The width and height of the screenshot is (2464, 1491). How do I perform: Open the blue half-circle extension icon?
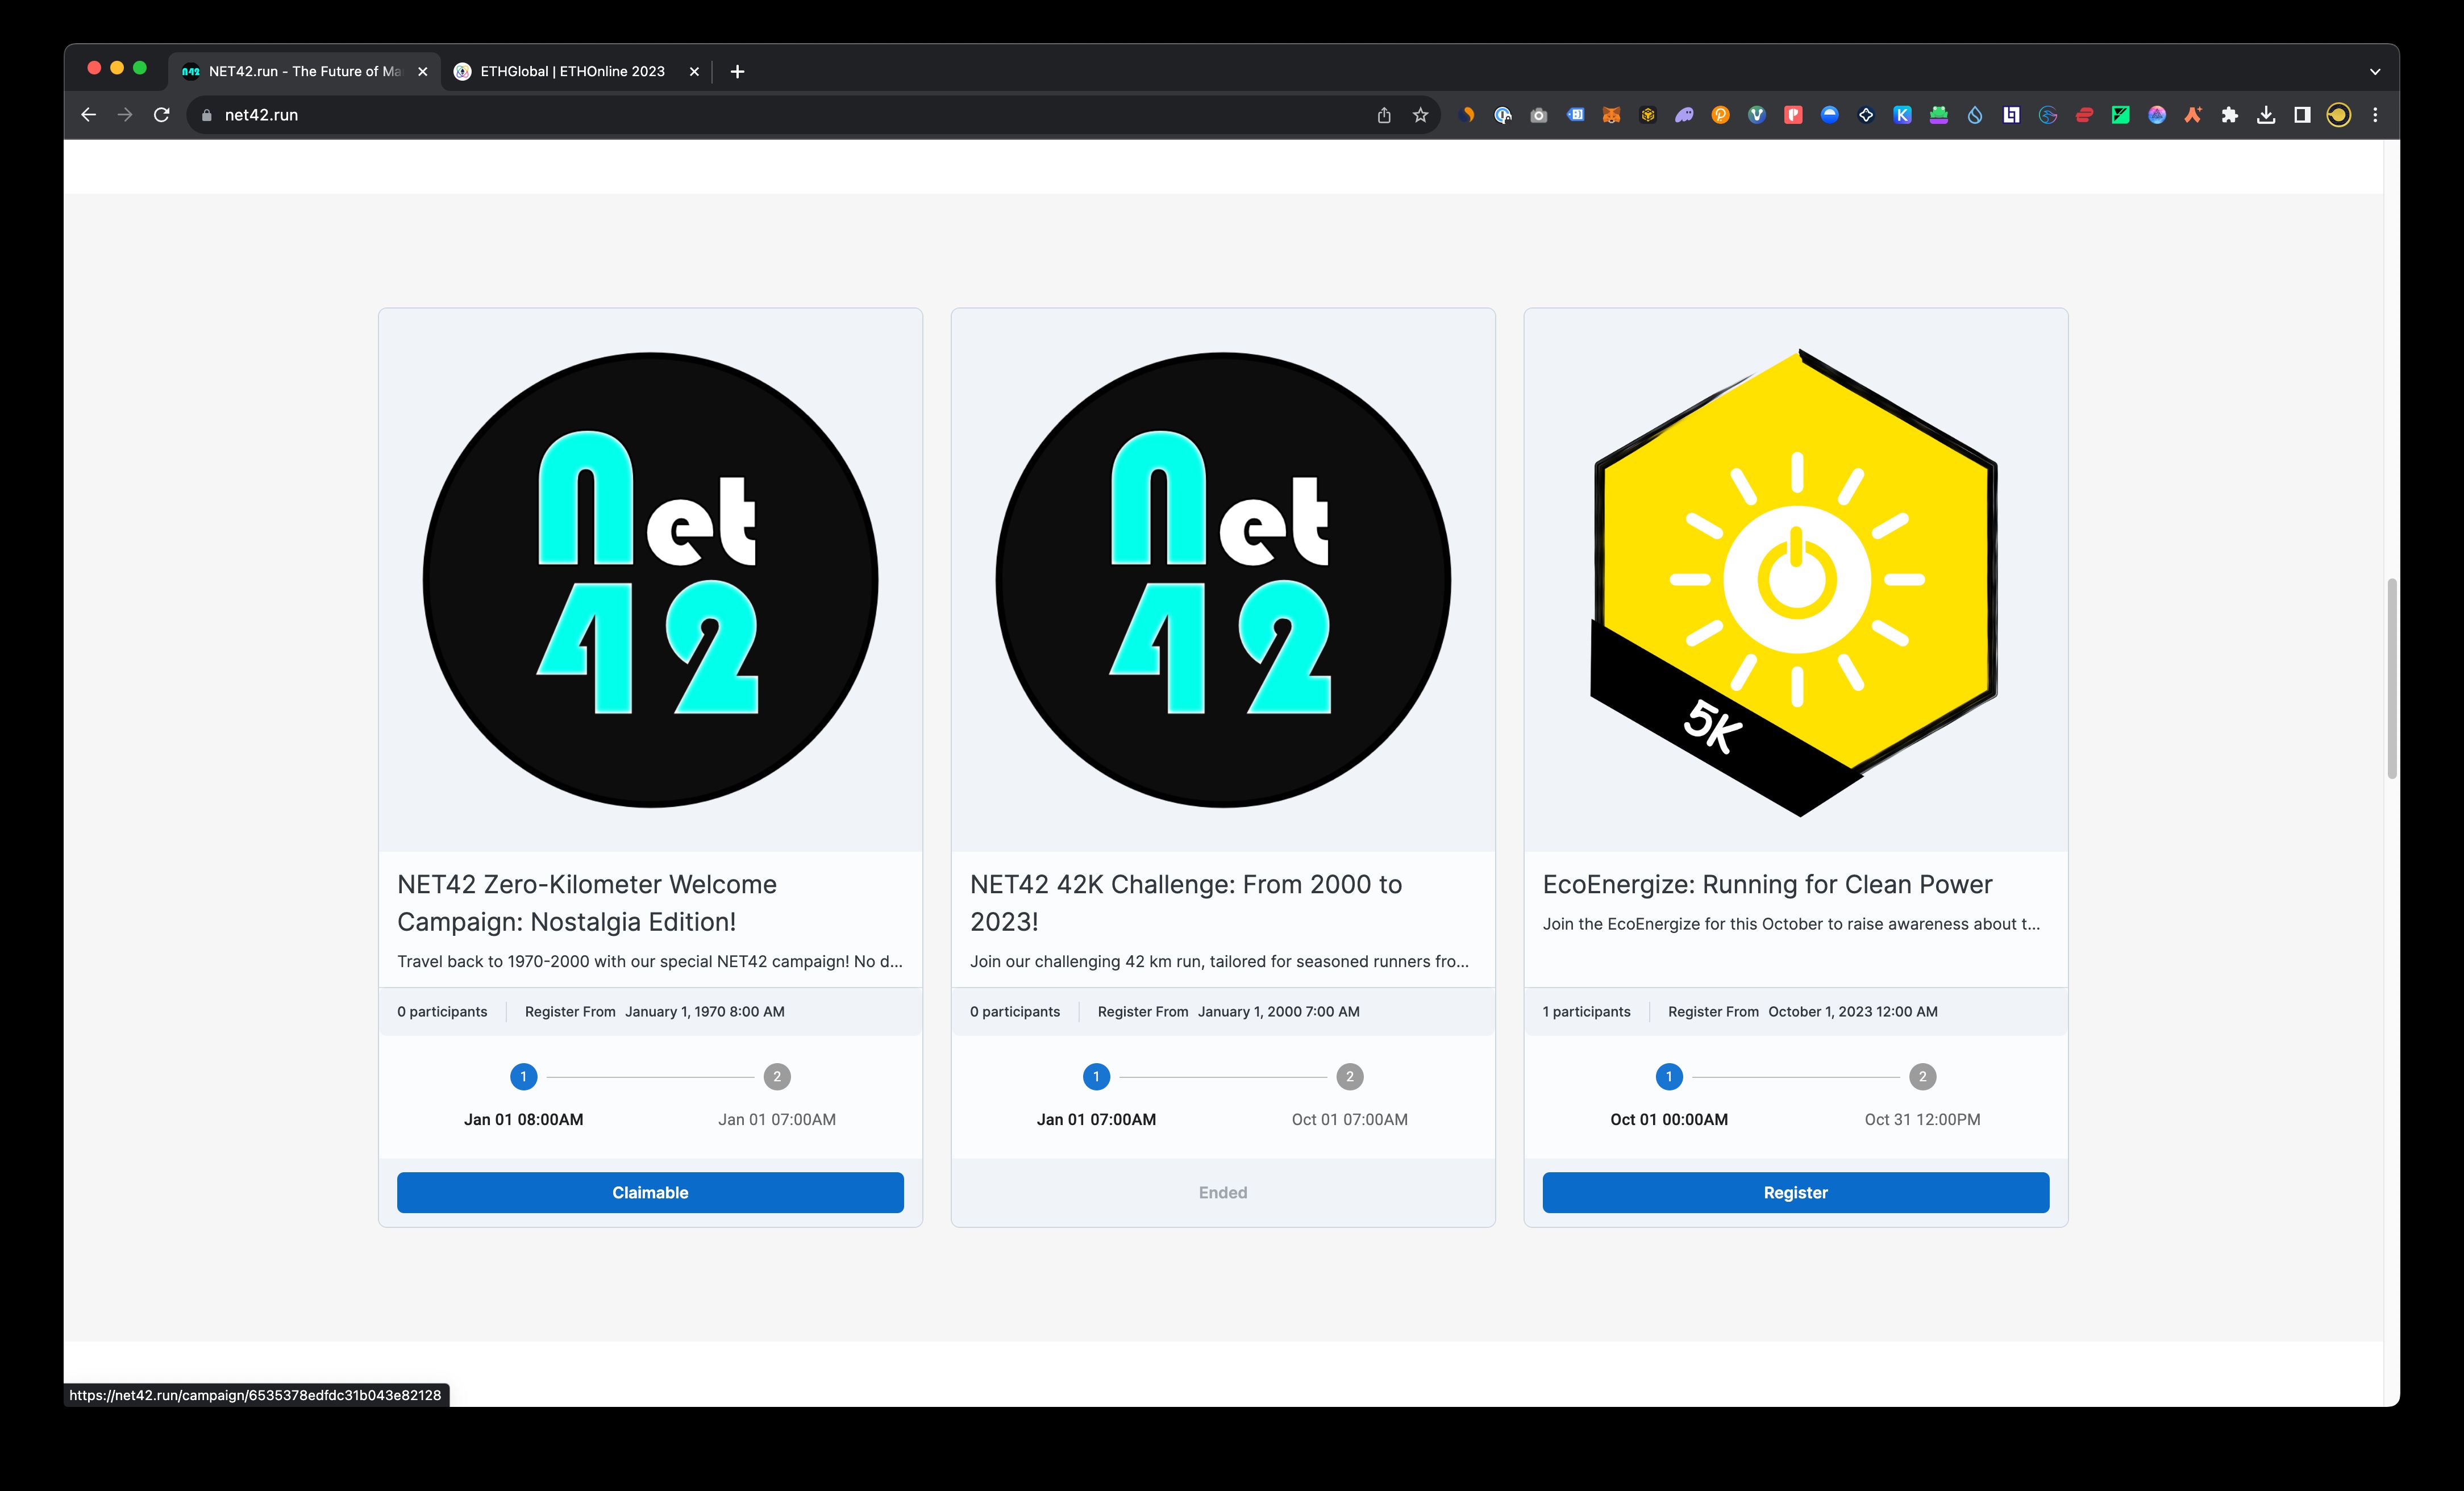1829,115
